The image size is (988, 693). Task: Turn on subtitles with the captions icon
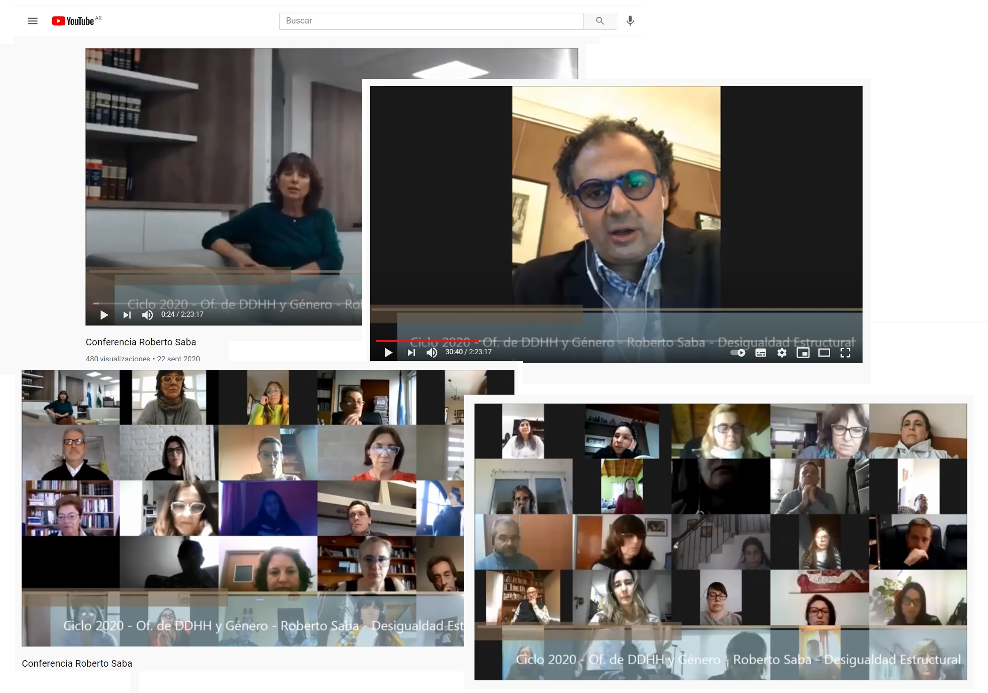click(761, 353)
